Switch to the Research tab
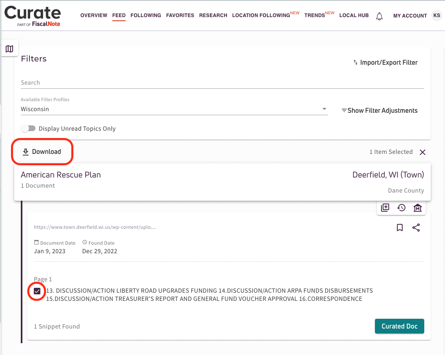 (213, 15)
